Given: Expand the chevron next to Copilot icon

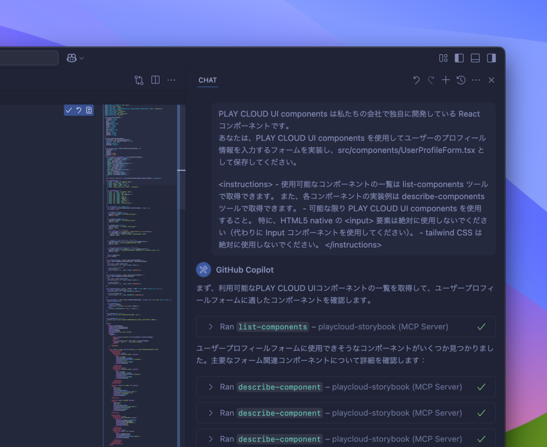Looking at the screenshot, I should coord(82,58).
